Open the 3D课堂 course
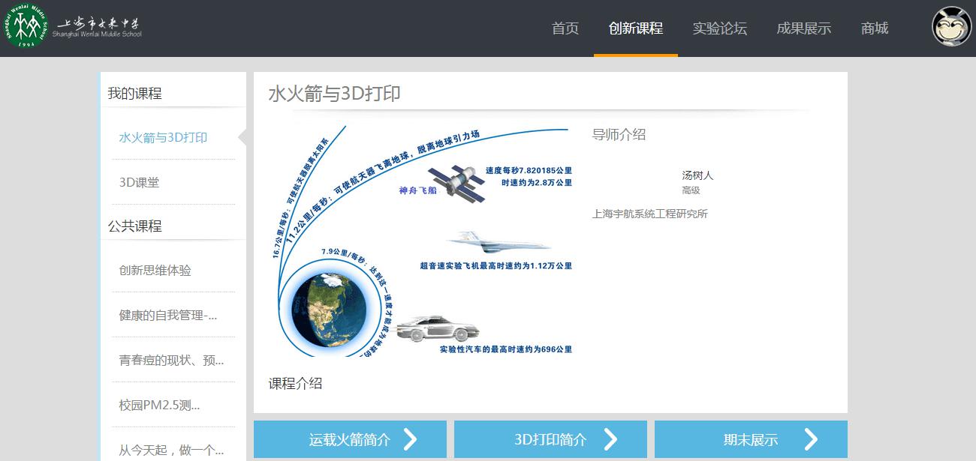This screenshot has height=461, width=976. tap(139, 182)
